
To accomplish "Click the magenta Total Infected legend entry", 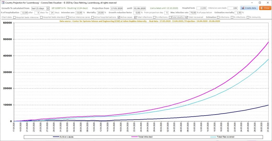I will 143,137.
